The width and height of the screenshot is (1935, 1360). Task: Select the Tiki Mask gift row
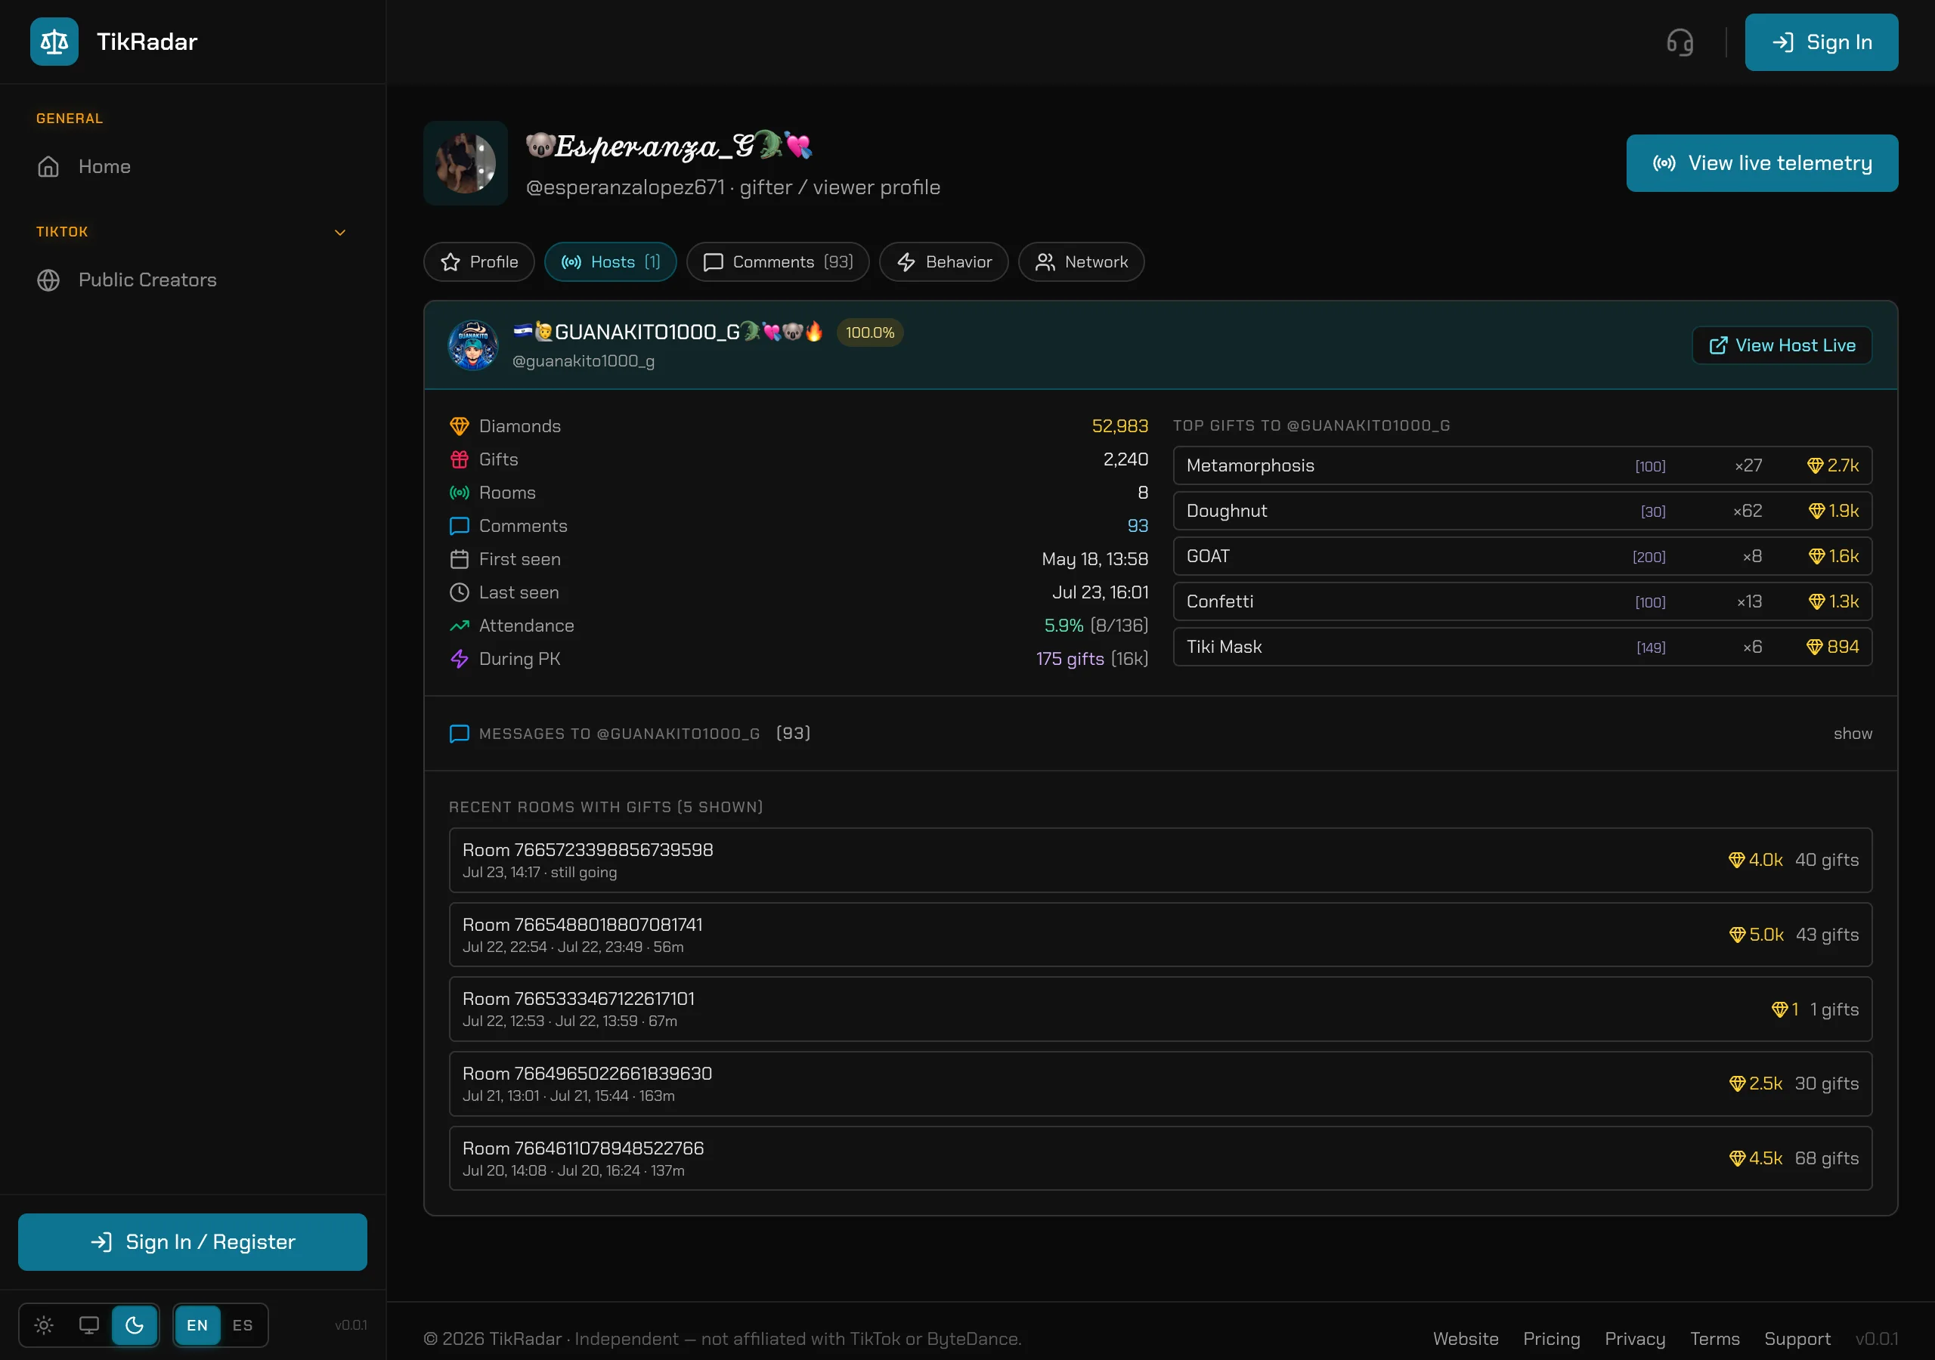1522,648
